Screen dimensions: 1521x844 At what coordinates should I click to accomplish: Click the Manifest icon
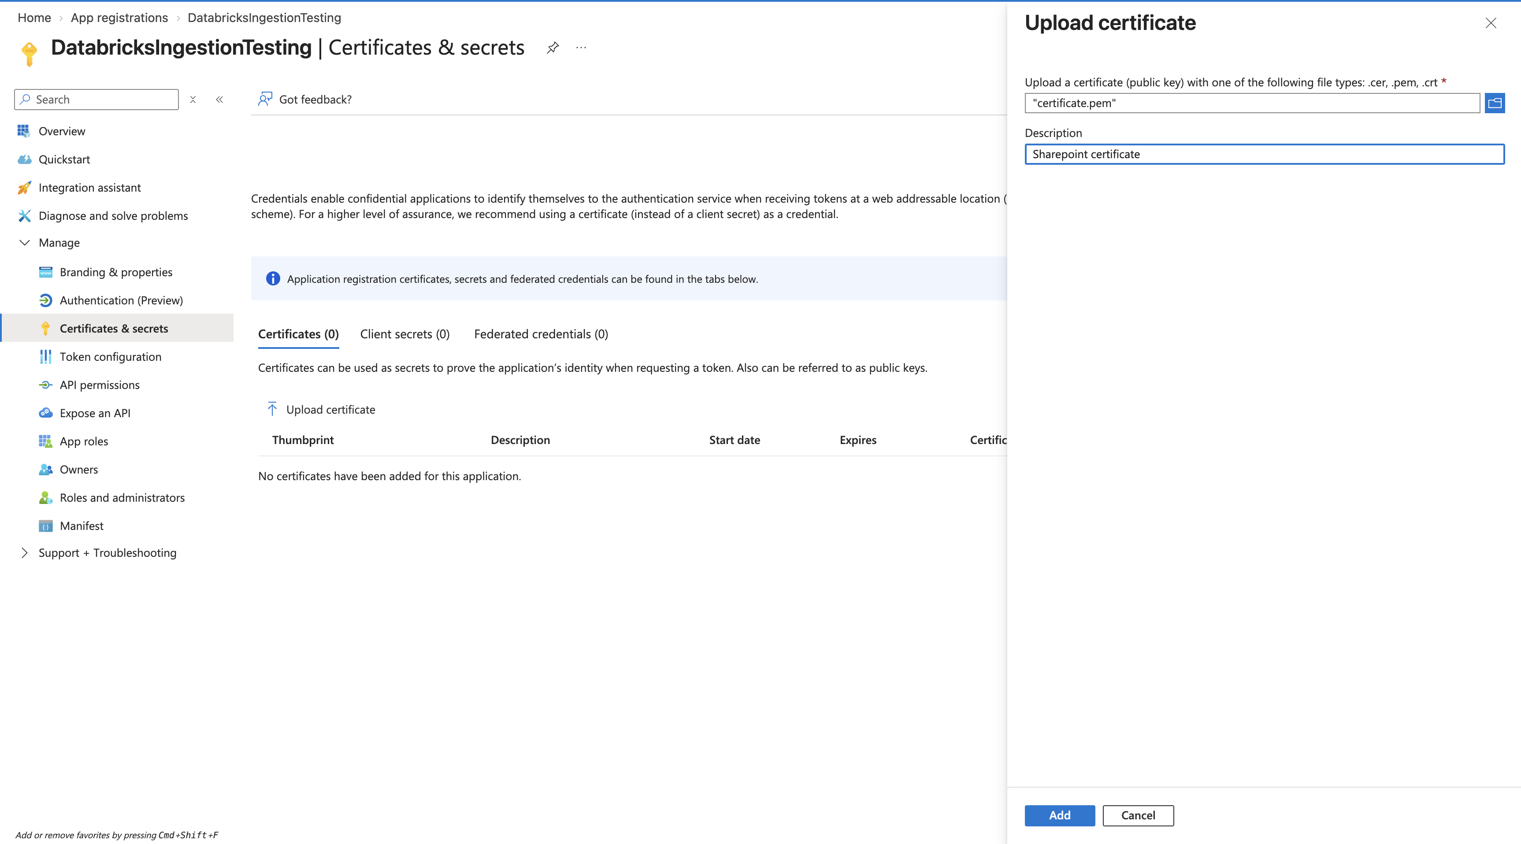click(x=45, y=526)
